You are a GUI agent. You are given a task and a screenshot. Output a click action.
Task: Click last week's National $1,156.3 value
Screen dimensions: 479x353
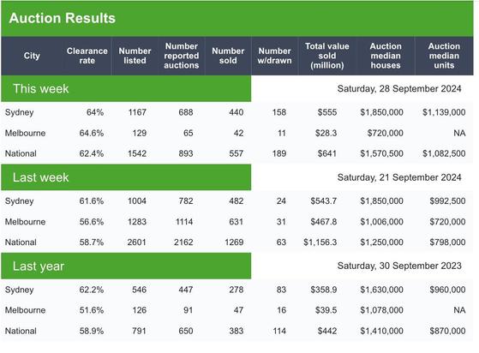tap(320, 242)
